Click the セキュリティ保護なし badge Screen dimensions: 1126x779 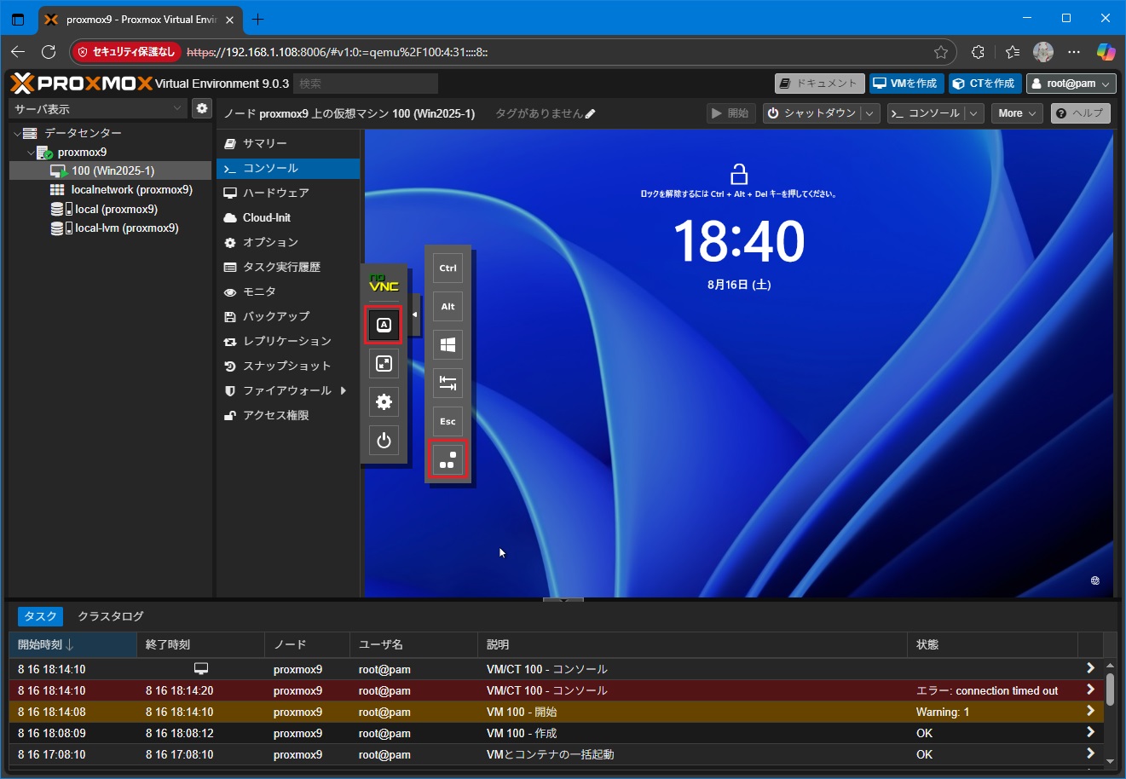coord(126,52)
